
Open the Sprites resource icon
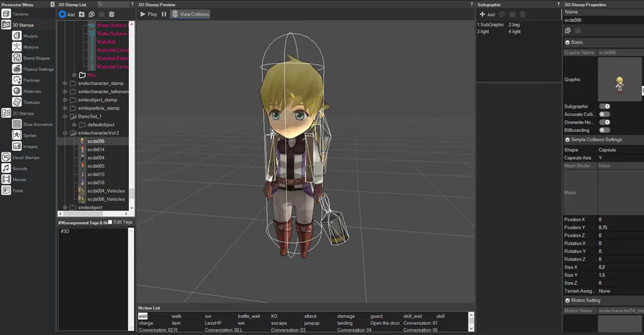coord(17,135)
